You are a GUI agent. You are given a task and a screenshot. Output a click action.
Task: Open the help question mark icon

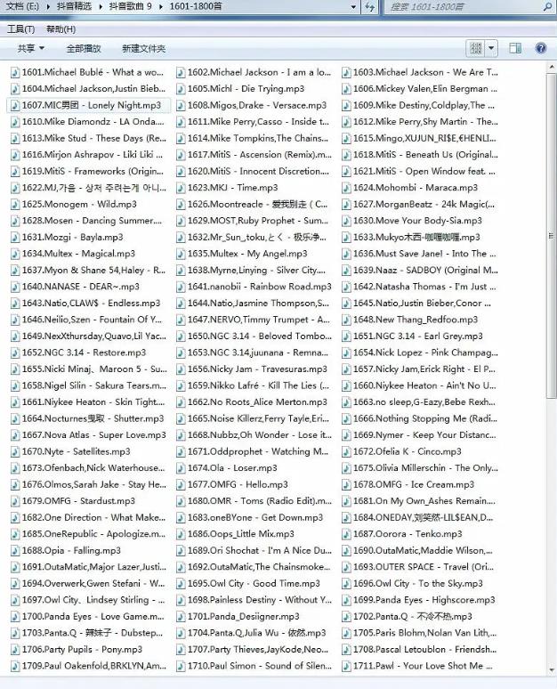pos(541,48)
